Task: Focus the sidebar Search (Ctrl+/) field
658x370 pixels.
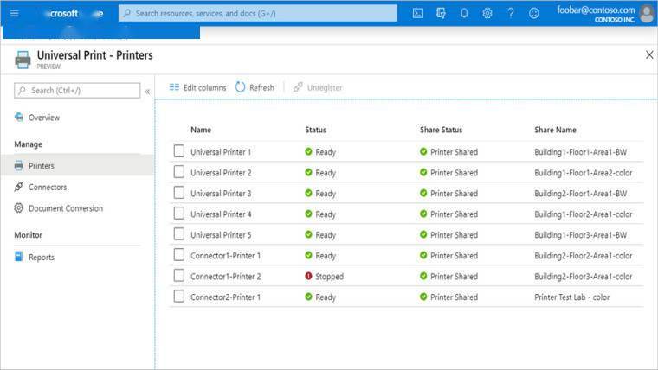Action: [x=76, y=90]
